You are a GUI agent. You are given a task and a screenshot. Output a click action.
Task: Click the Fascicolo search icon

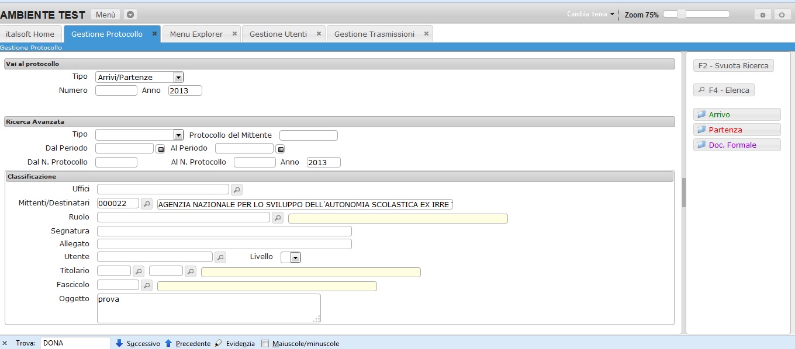coord(147,285)
